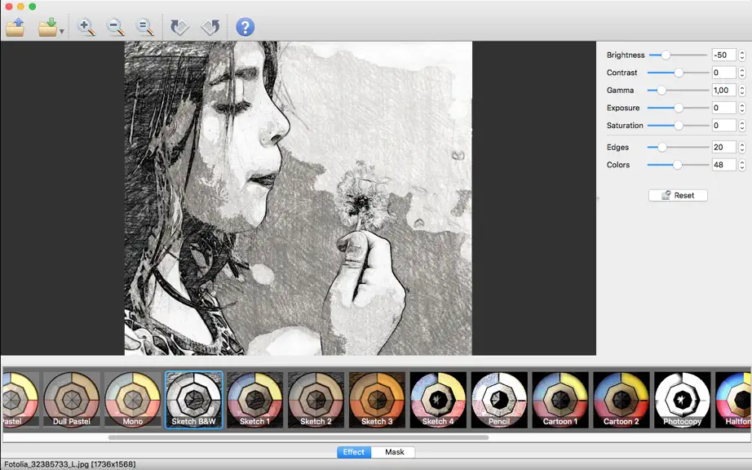The width and height of the screenshot is (752, 470).
Task: Click inside the Gamma value field
Action: tap(723, 90)
